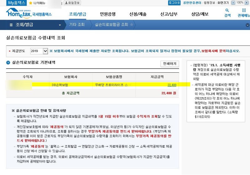The height and width of the screenshot is (175, 250).
Task: Select the 민원증명 main menu
Action: click(x=107, y=14)
